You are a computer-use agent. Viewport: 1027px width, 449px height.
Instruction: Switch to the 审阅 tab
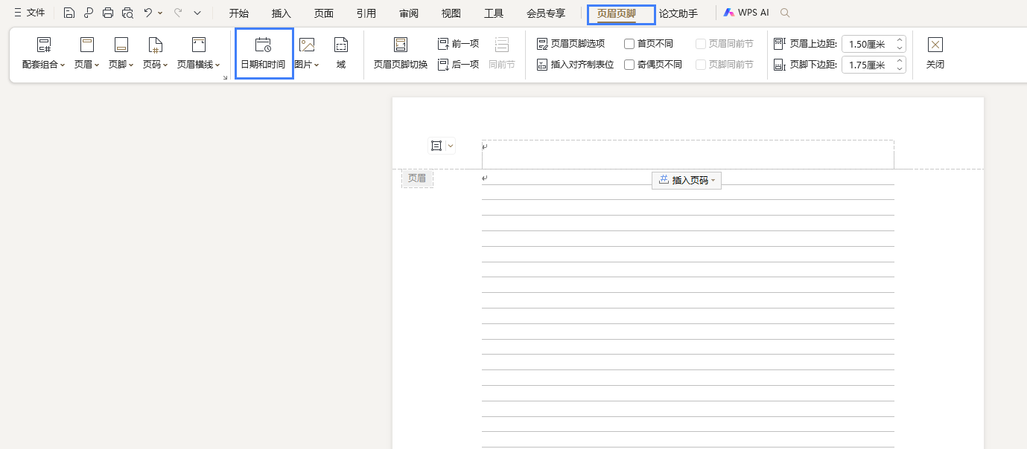(x=409, y=13)
